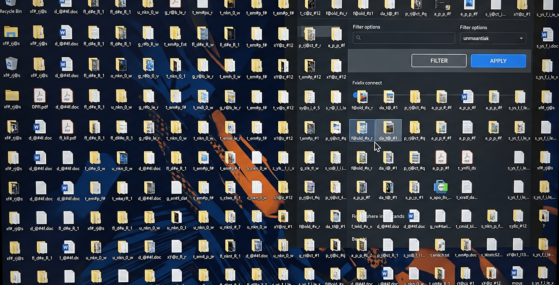The image size is (559, 285).
Task: Open the DPFl.pdf file icon
Action: tap(39, 96)
